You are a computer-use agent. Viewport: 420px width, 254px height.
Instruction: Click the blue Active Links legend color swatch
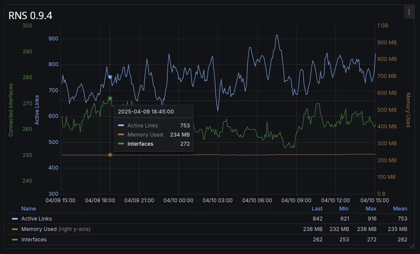(15, 219)
